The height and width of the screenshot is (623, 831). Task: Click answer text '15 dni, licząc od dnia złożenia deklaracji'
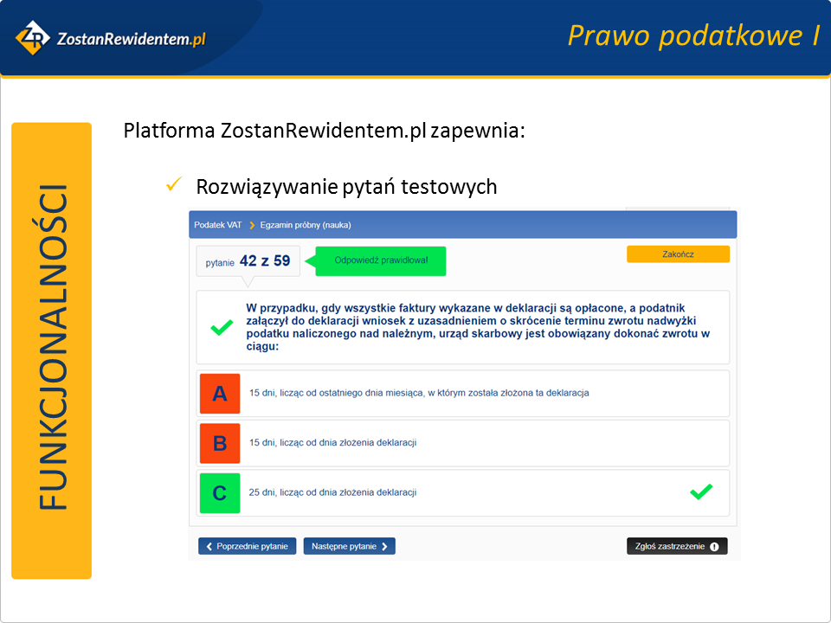[333, 443]
